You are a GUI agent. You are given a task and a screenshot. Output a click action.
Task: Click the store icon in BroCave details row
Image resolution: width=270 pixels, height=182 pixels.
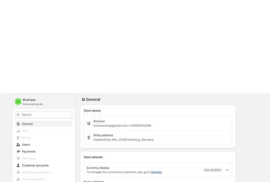89,123
